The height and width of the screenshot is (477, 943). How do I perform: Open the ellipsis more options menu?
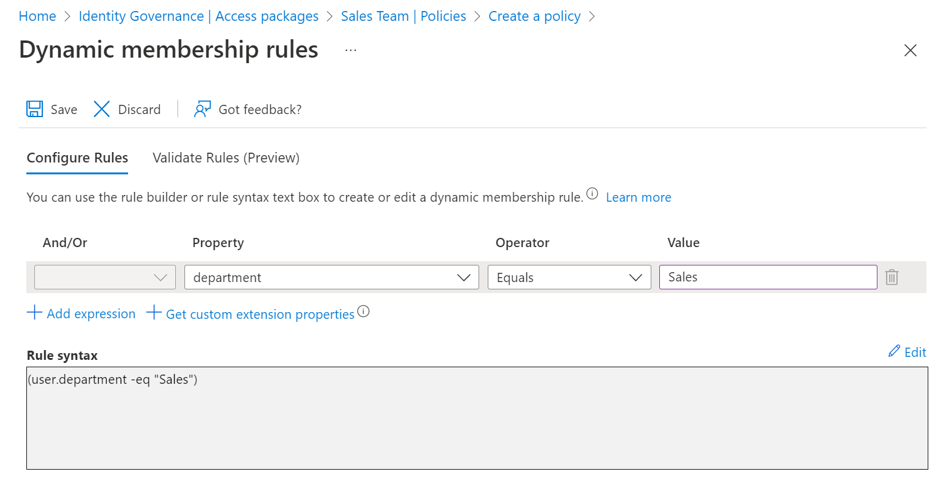350,50
